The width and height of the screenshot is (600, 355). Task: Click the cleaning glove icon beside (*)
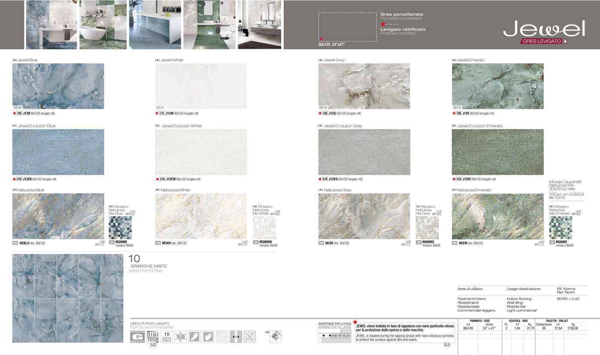point(276,337)
